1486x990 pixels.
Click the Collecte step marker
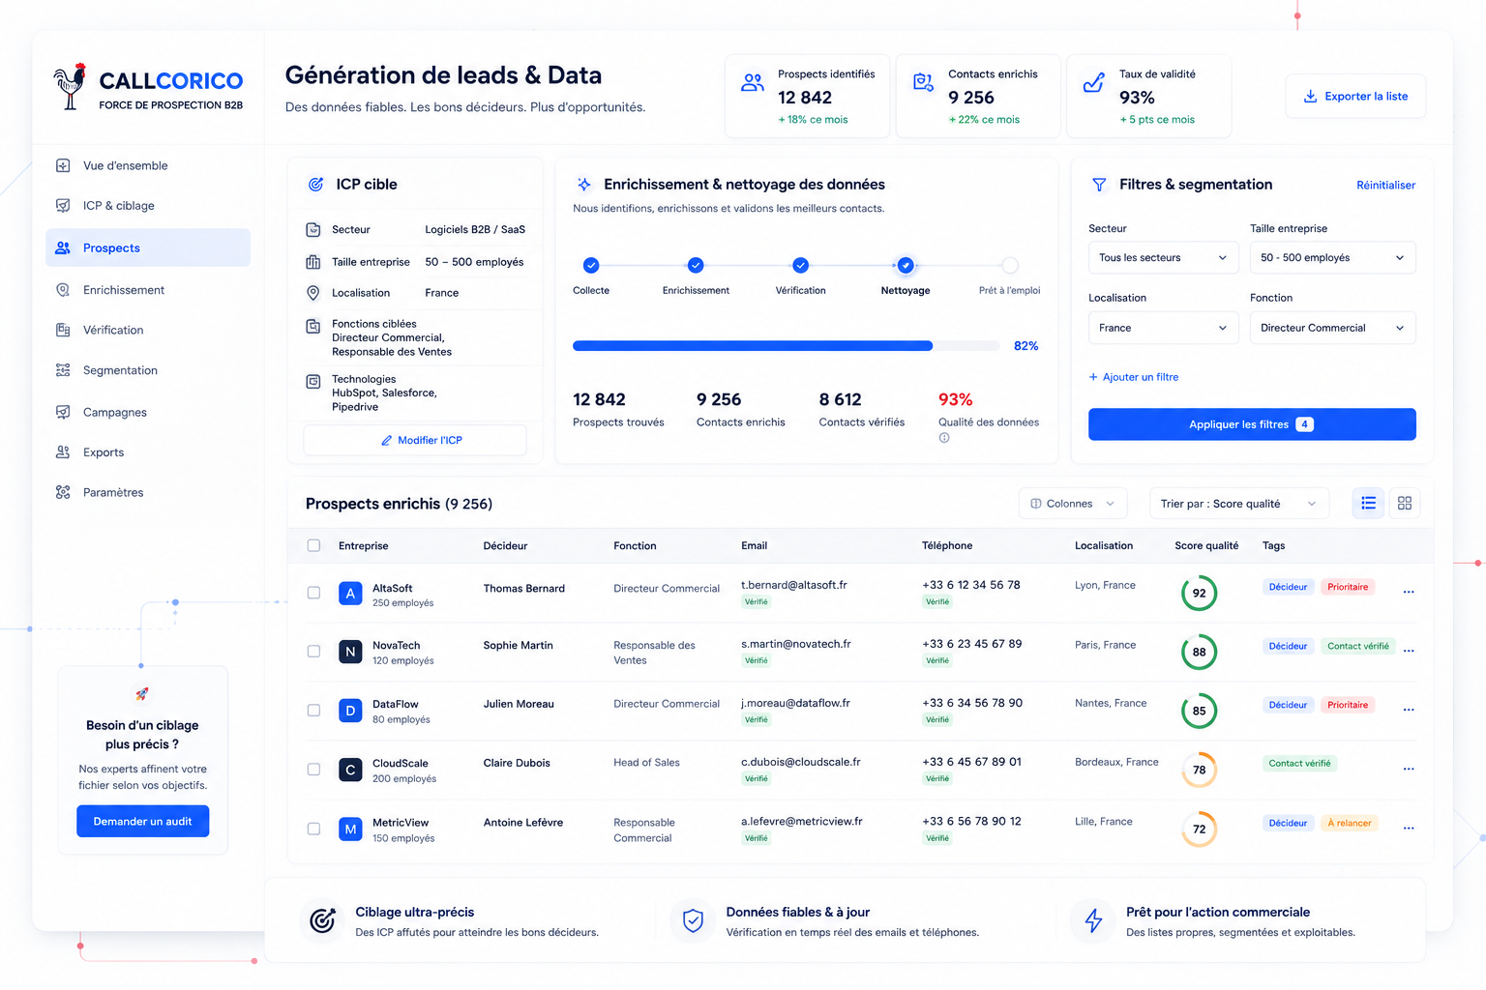click(591, 265)
